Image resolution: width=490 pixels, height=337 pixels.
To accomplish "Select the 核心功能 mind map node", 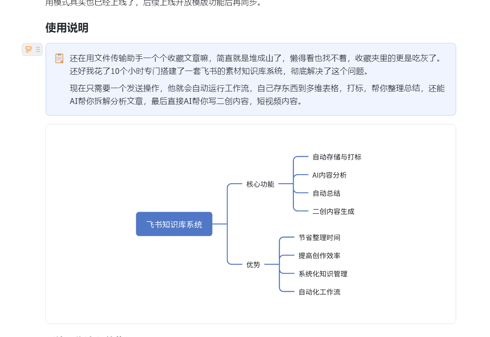I will 260,184.
